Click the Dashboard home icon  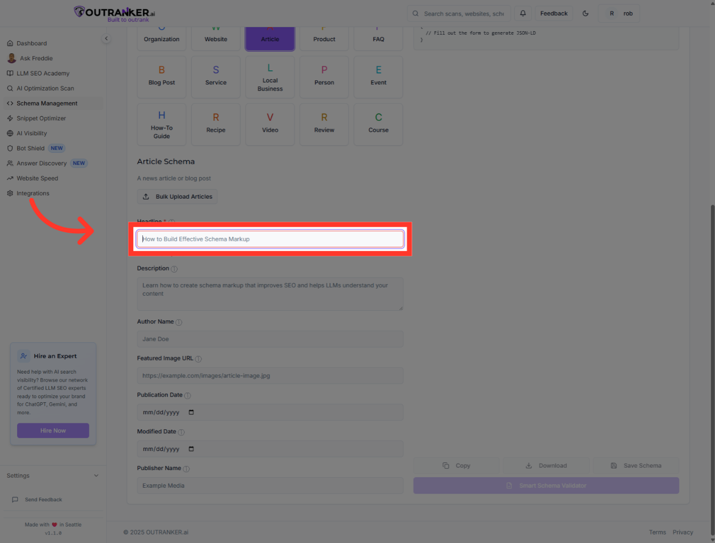(x=10, y=43)
